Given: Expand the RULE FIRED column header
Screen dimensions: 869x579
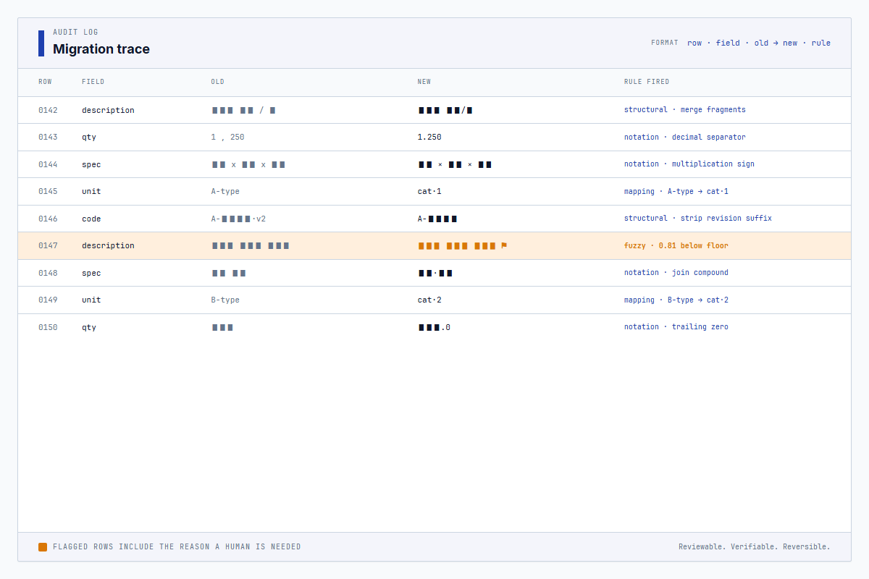Looking at the screenshot, I should [647, 82].
